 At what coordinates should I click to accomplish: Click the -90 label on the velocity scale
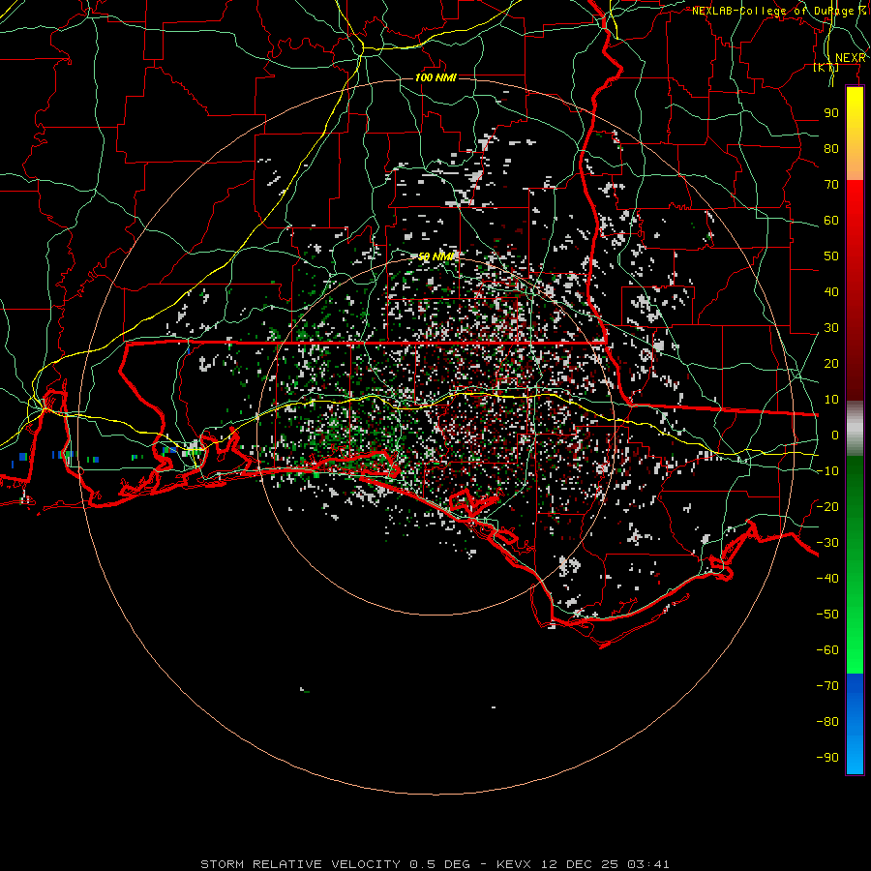[x=827, y=758]
